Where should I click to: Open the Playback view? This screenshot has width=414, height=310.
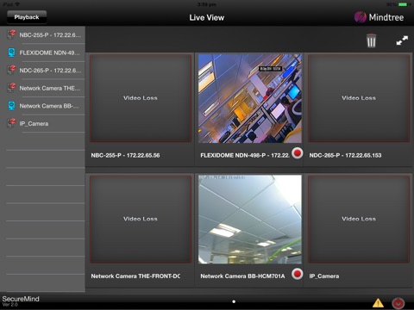[x=27, y=17]
